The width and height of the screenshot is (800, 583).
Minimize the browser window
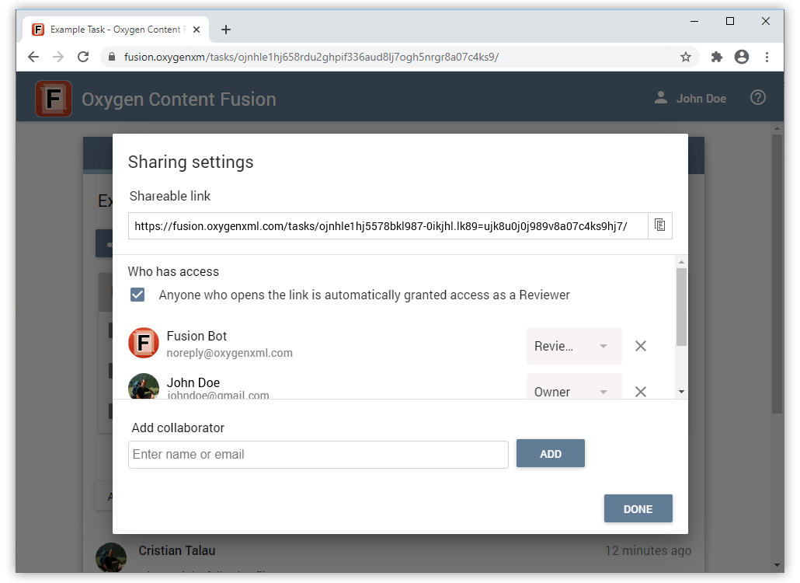coord(694,21)
